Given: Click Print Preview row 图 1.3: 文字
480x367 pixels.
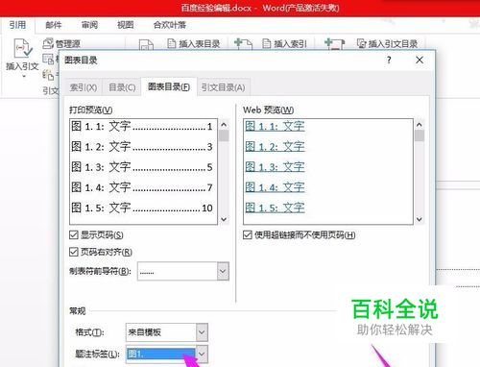Looking at the screenshot, I should pos(142,167).
